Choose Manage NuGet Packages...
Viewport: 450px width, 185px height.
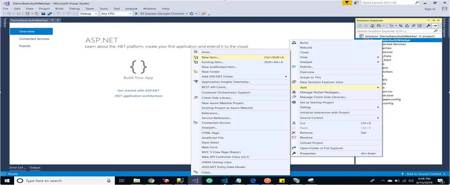point(336,92)
